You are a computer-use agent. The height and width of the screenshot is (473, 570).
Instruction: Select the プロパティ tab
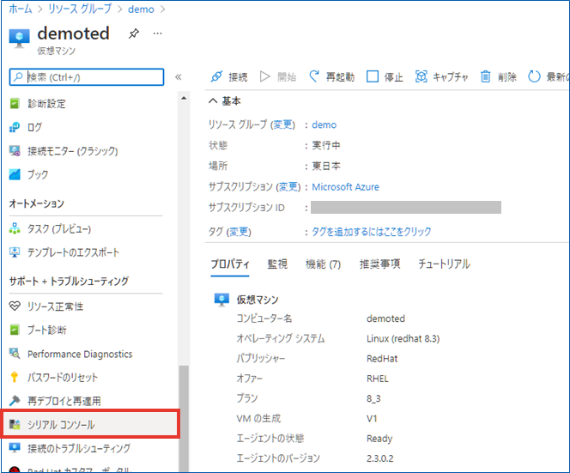click(230, 264)
